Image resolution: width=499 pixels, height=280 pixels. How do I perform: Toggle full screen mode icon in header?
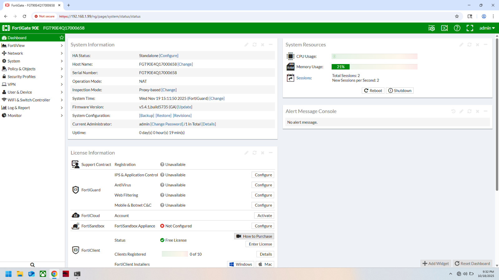point(470,28)
